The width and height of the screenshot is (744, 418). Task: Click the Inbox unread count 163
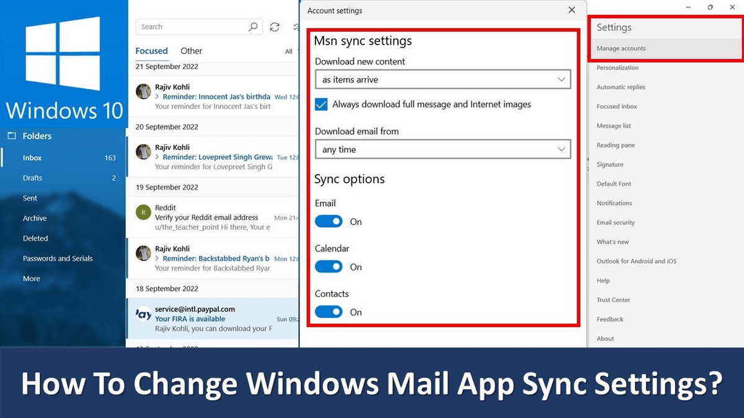(110, 158)
